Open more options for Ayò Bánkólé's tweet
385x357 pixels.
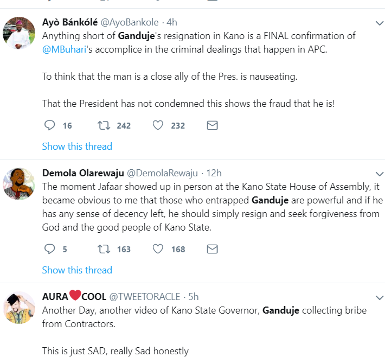[x=380, y=23]
